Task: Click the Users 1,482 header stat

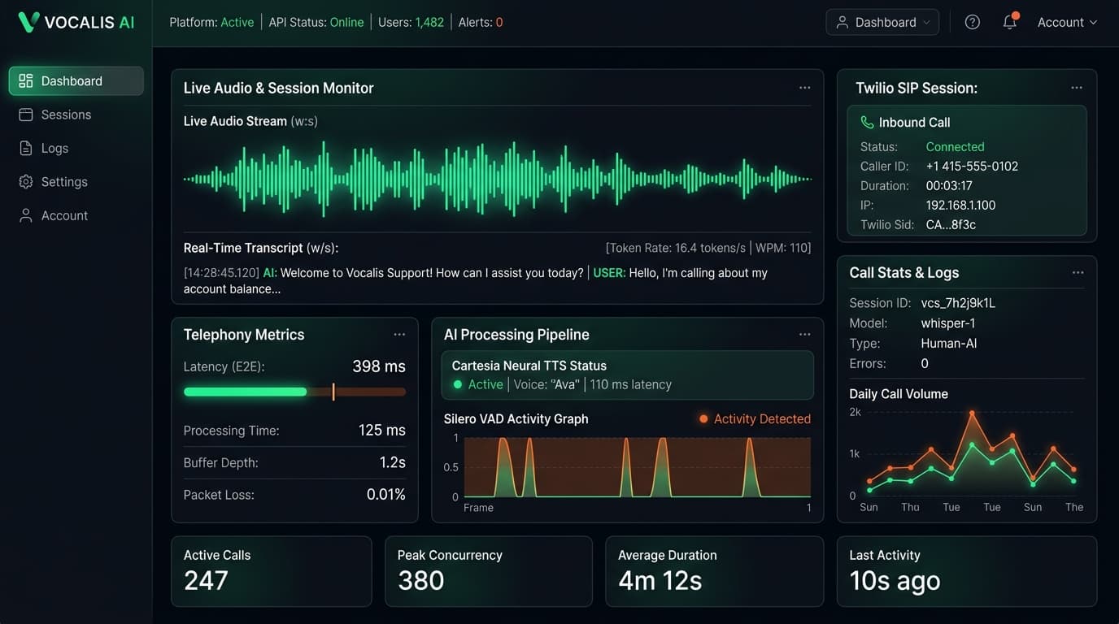Action: pos(411,22)
